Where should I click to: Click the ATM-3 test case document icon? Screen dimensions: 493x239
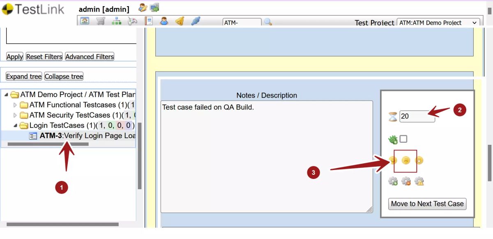(33, 136)
